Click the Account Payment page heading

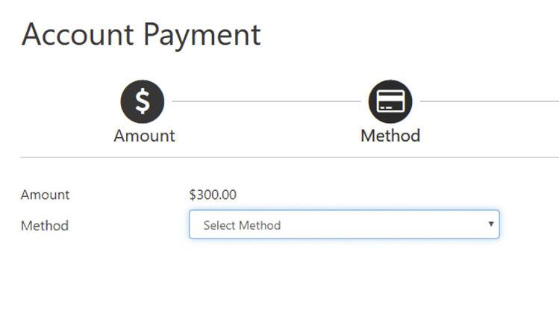(x=141, y=35)
